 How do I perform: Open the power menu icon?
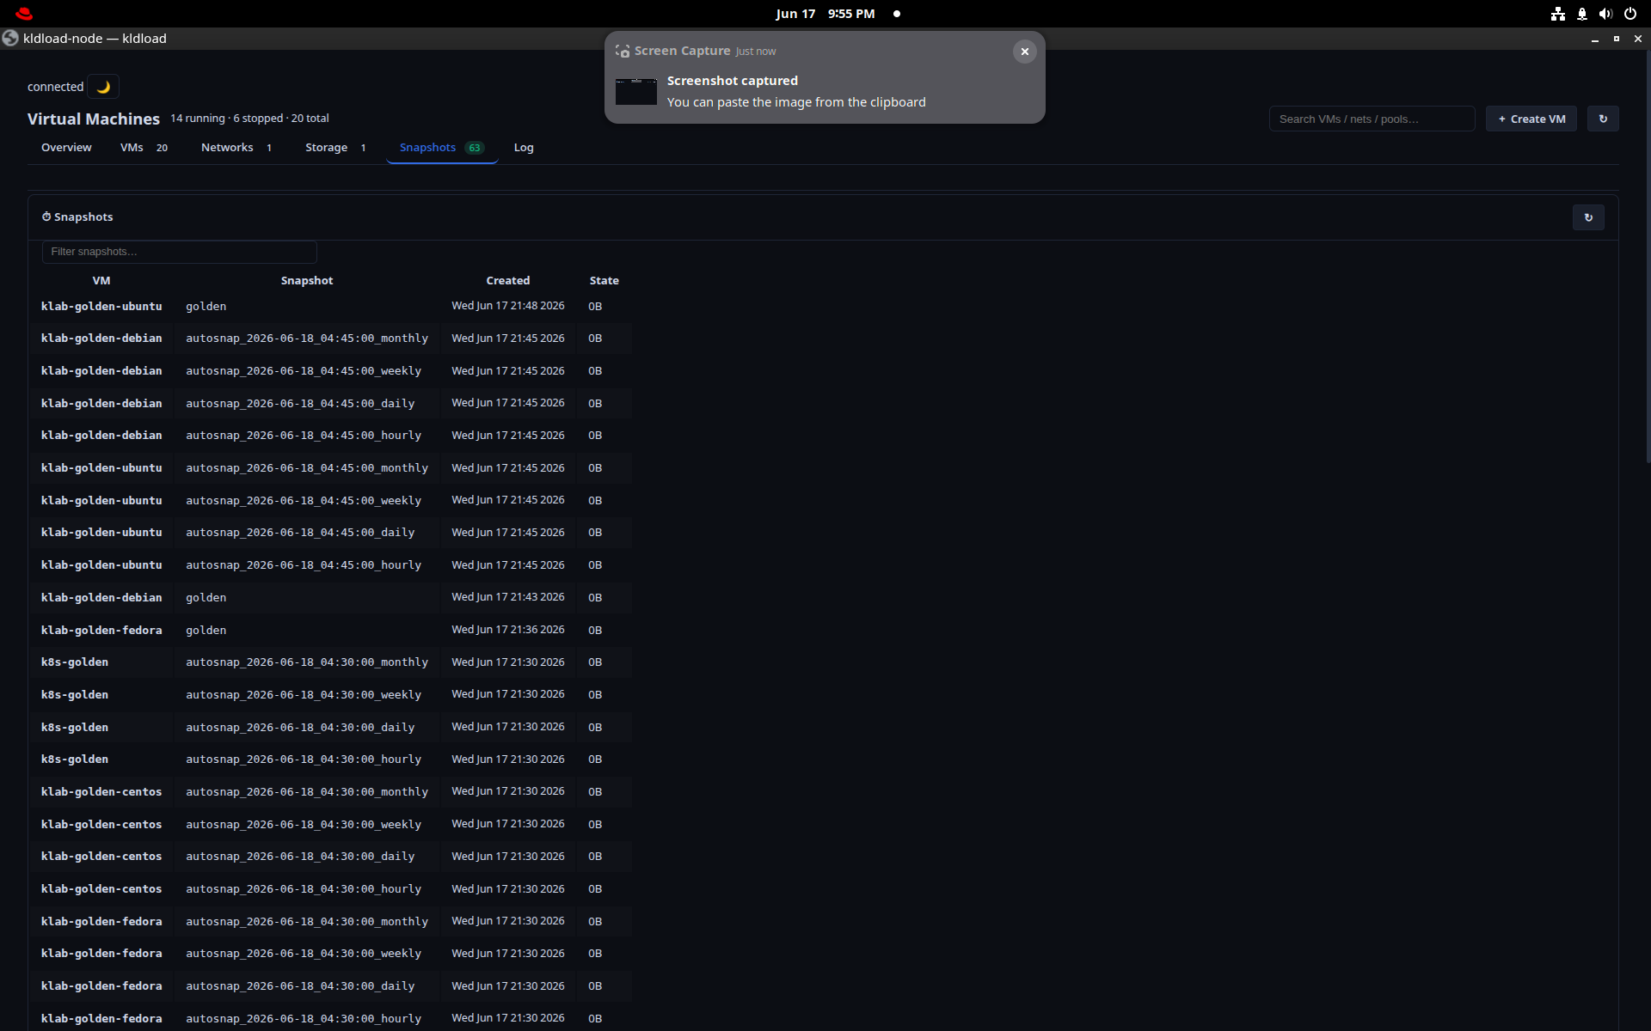click(x=1630, y=14)
